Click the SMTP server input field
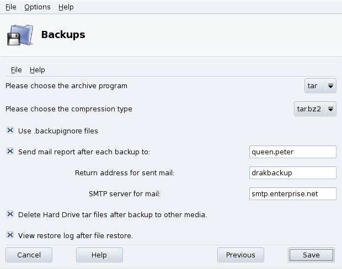This screenshot has width=342, height=269. (292, 193)
